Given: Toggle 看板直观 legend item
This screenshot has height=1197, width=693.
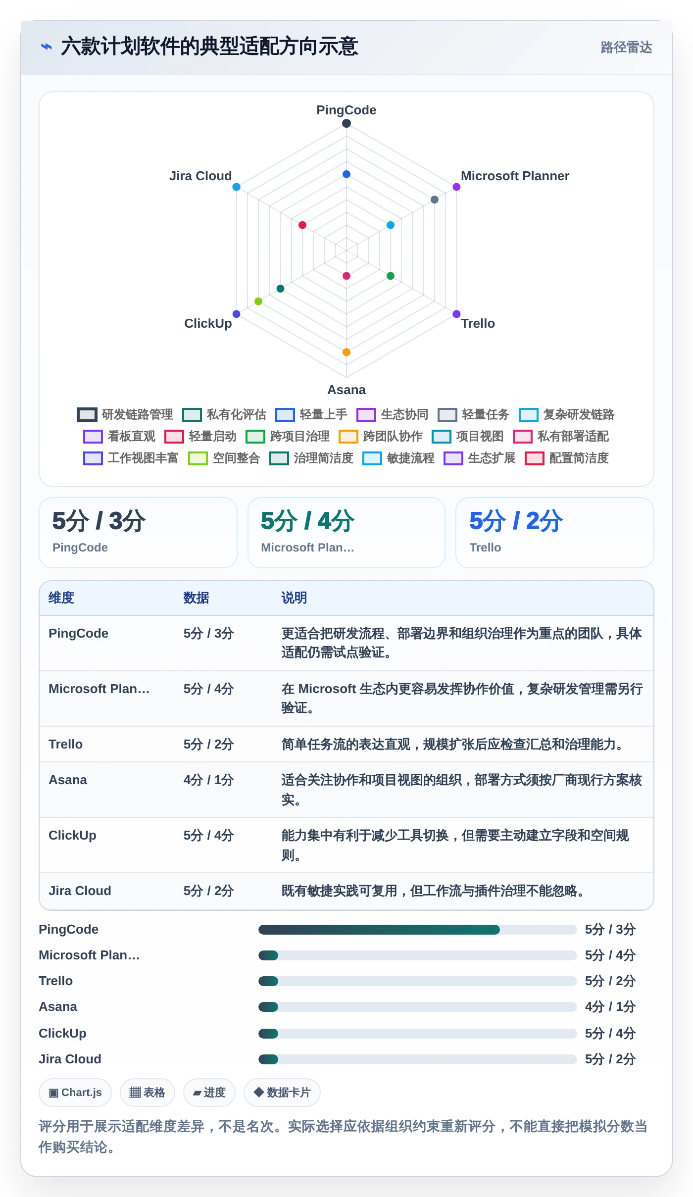Looking at the screenshot, I should pyautogui.click(x=119, y=436).
